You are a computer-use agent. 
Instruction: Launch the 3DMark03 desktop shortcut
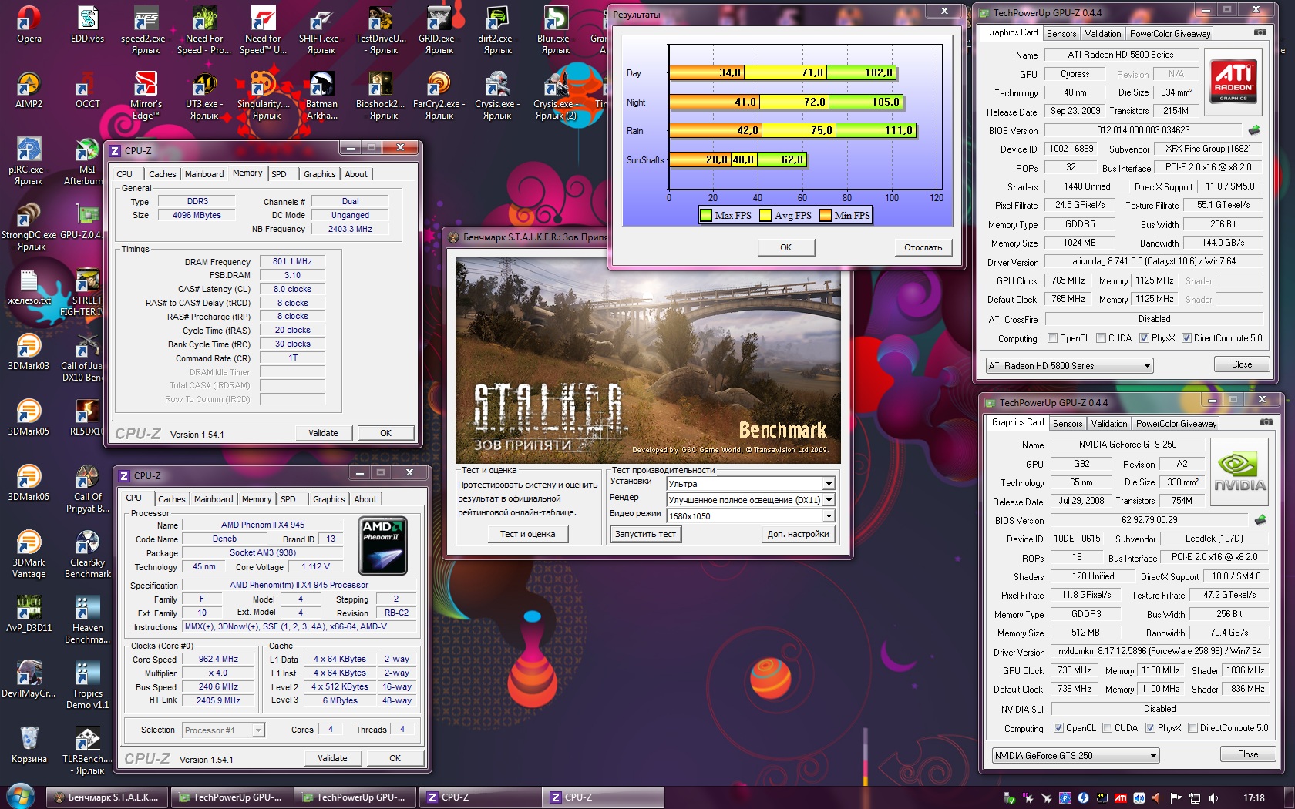[x=29, y=351]
